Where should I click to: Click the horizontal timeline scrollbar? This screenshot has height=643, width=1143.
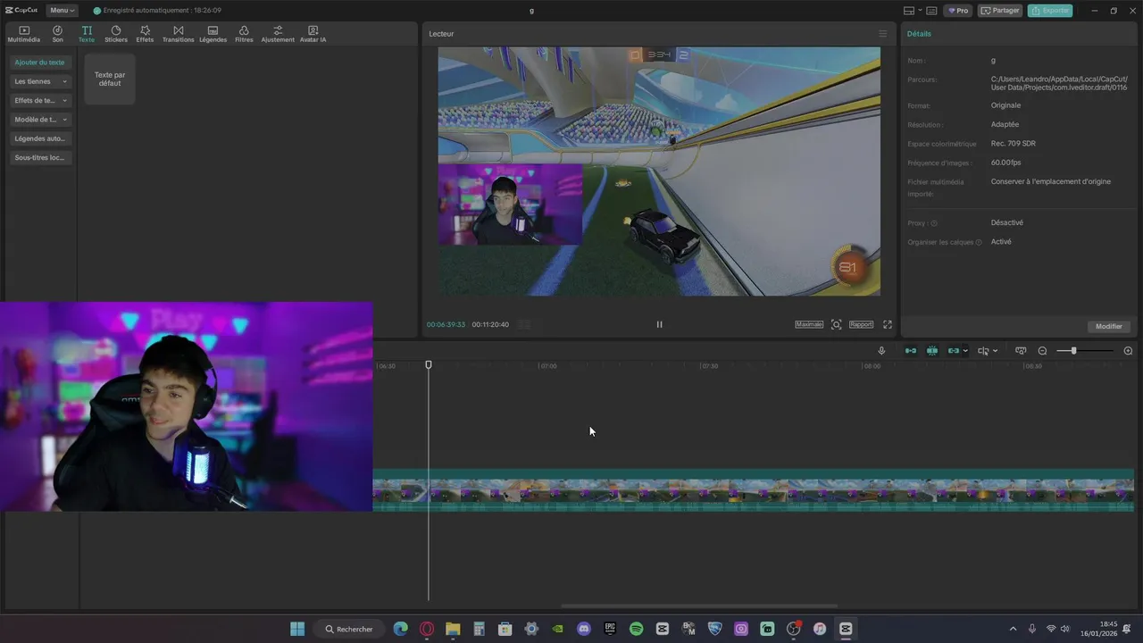click(x=699, y=606)
